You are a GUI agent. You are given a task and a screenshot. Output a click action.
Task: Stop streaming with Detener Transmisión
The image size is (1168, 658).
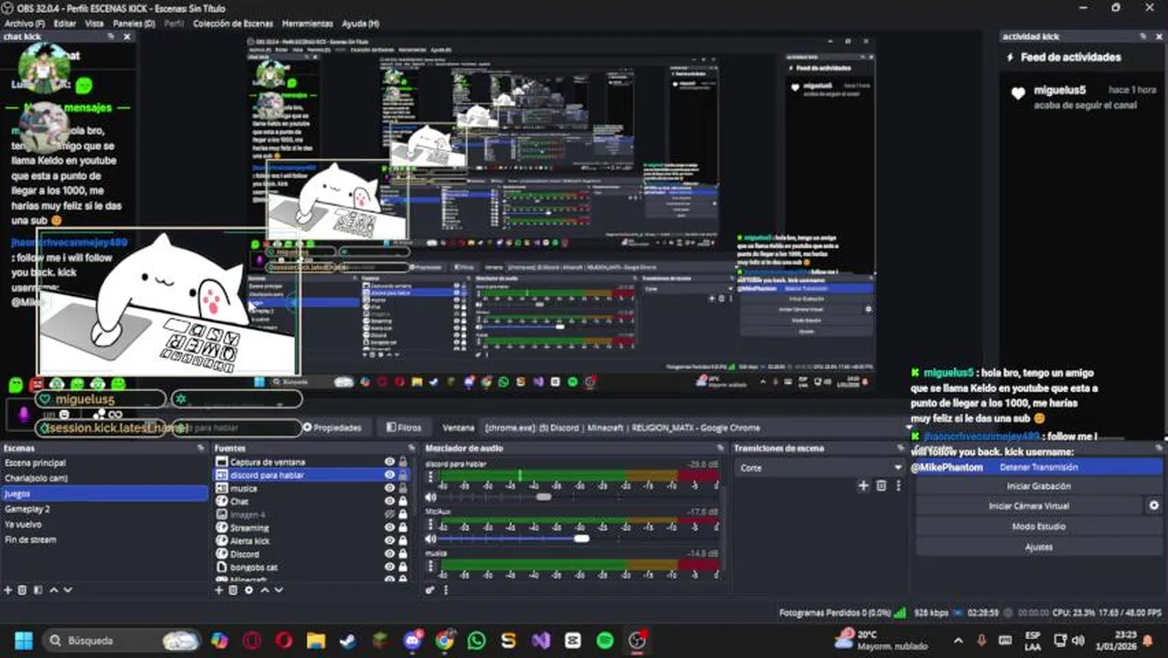[1038, 467]
